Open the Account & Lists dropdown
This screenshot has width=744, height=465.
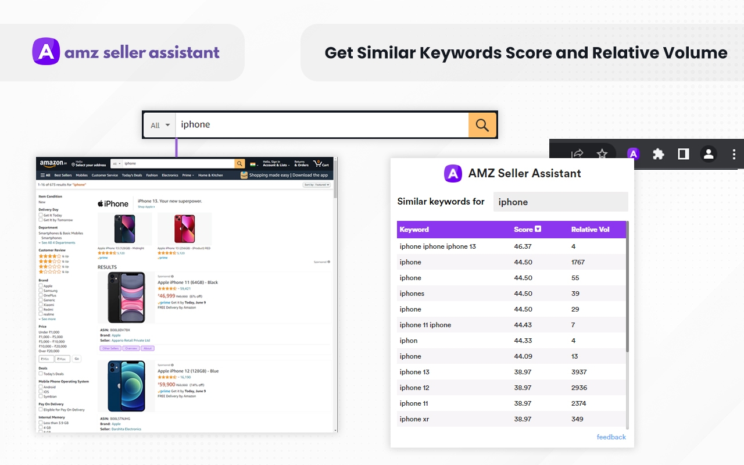(x=276, y=164)
